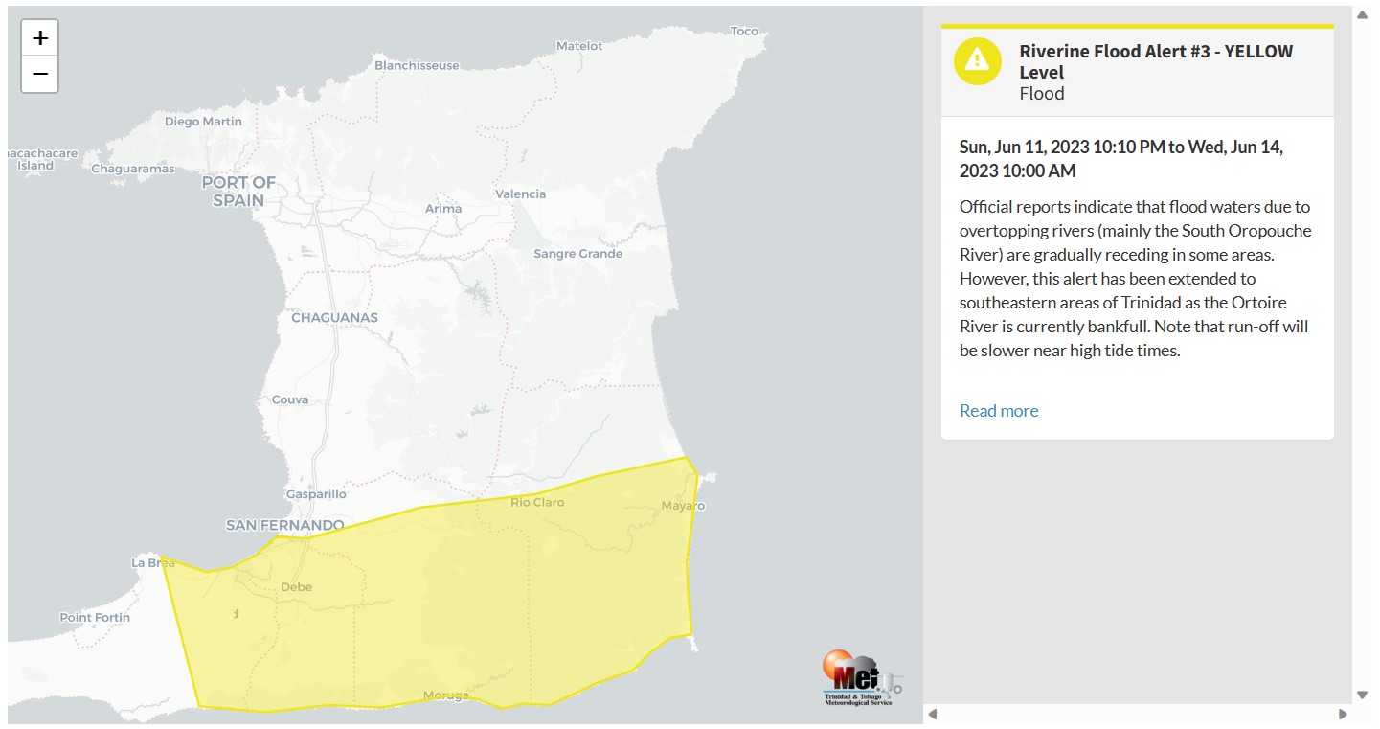Click the vertical scrollbar up arrow

pyautogui.click(x=1362, y=13)
